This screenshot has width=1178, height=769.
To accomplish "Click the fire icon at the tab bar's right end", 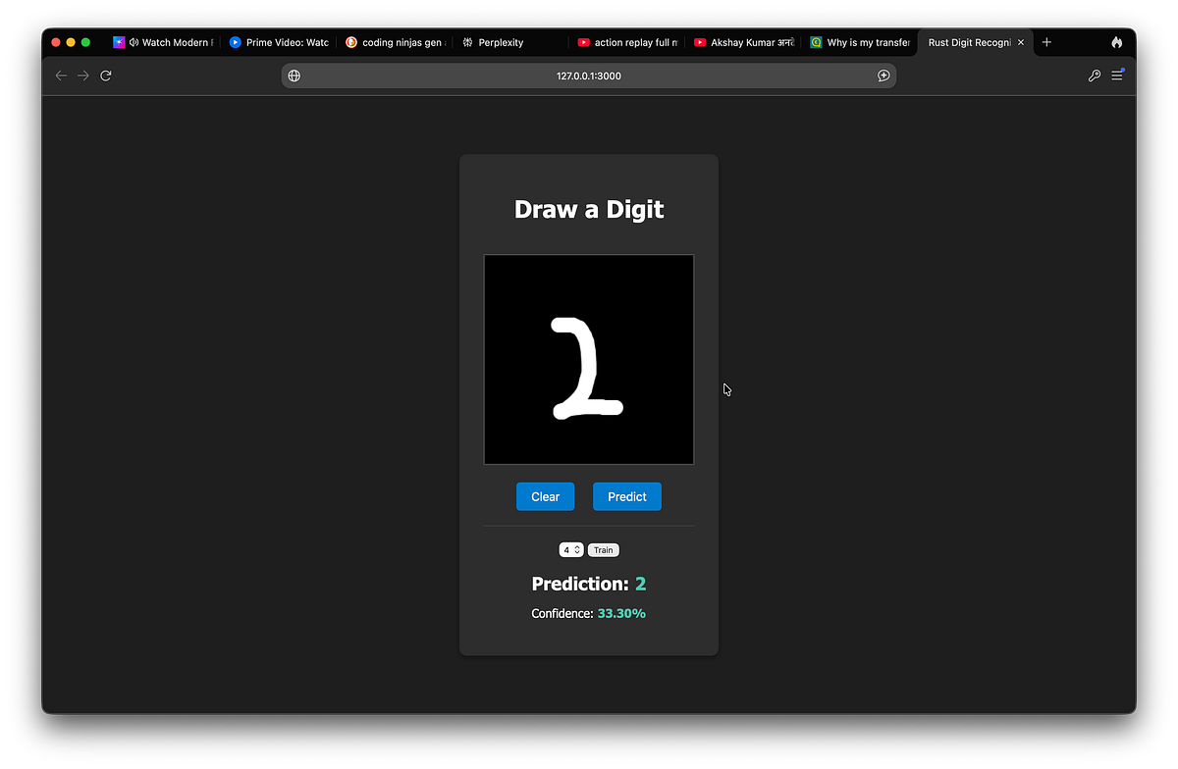I will [1117, 42].
